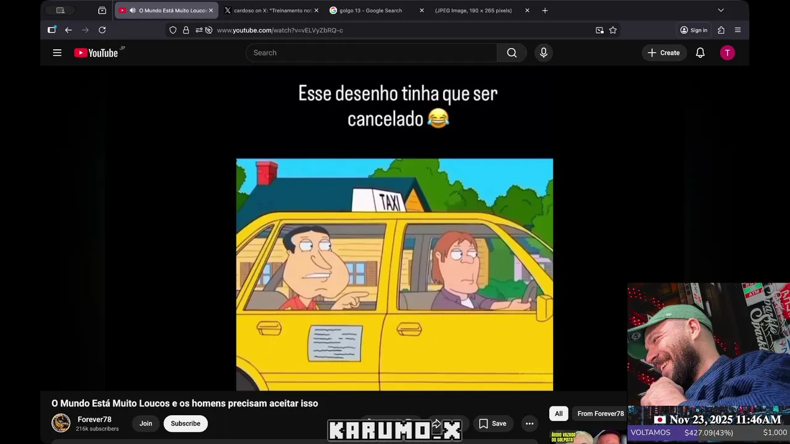790x444 pixels.
Task: Open the workspace icon at the tab bar start
Action: 60,10
